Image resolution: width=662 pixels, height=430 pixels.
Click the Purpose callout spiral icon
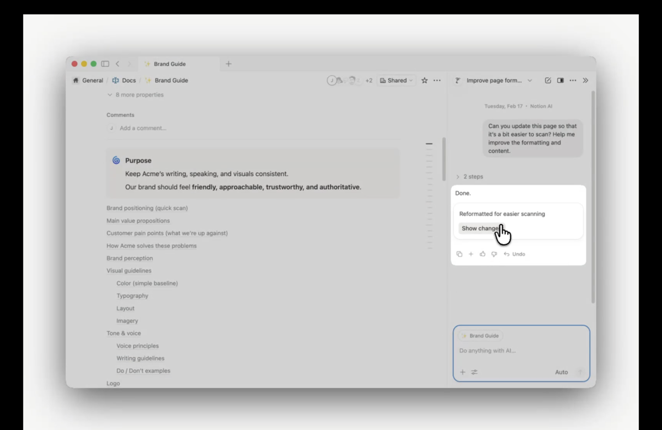(116, 161)
